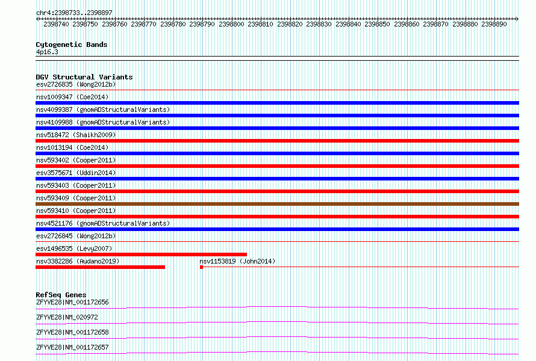
Task: Open nsv4109988 (gnomADStructuralVariants) label
Action: click(x=103, y=122)
